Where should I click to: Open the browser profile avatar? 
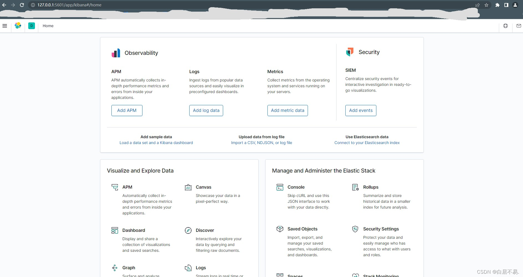[x=515, y=5]
